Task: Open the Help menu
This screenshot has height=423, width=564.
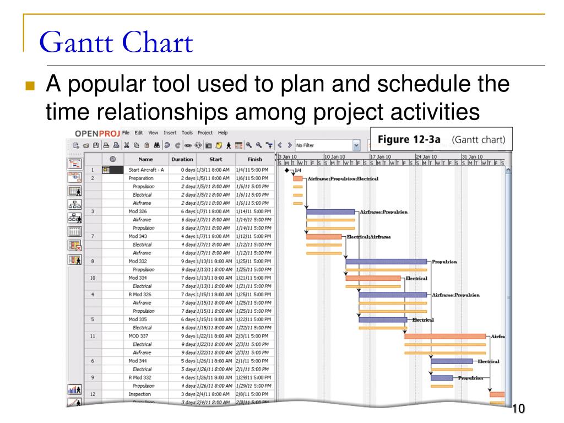Action: [x=223, y=133]
